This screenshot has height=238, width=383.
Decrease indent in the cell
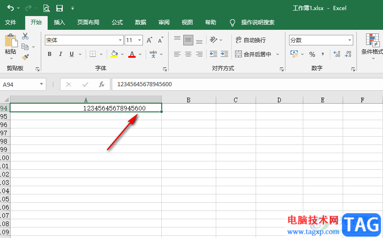[x=213, y=54]
